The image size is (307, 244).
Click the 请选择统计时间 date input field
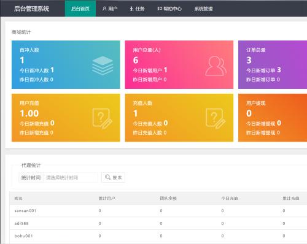click(x=71, y=177)
